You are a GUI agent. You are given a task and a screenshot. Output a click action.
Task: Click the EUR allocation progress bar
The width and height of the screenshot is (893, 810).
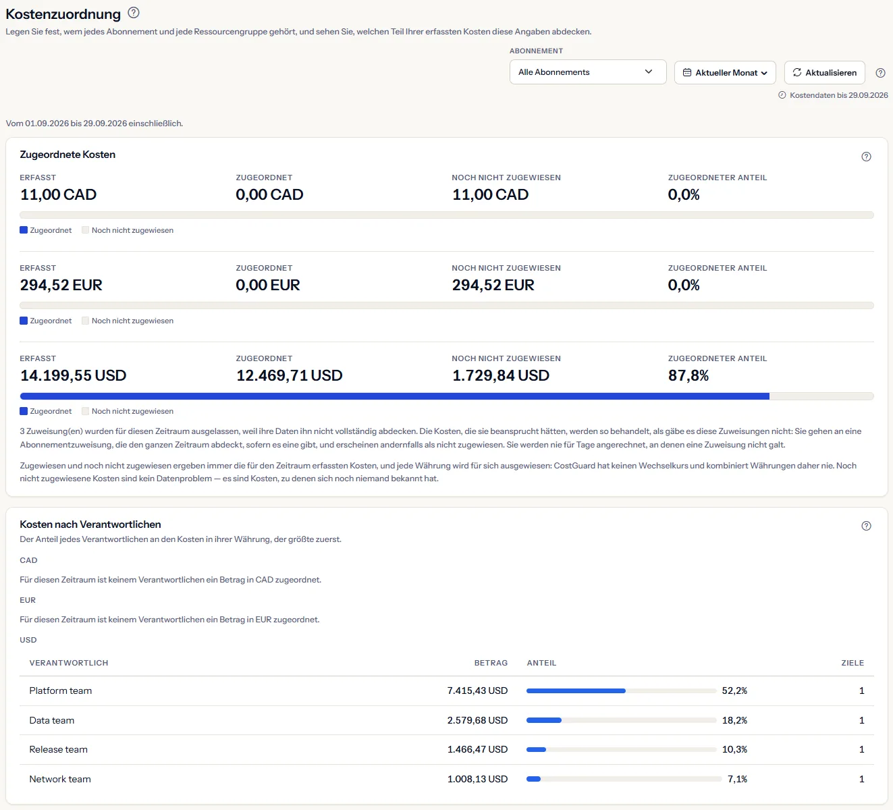447,306
